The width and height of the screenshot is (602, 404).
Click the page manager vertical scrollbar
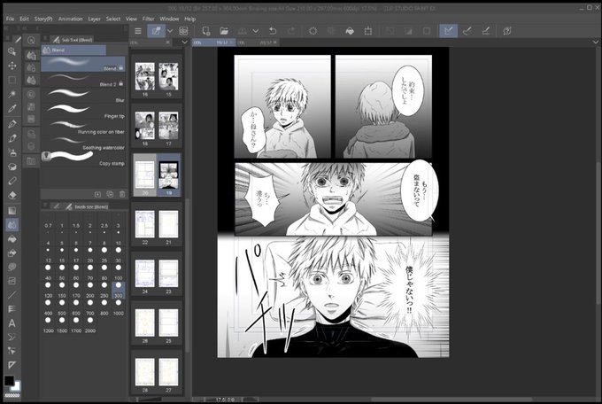coord(188,275)
